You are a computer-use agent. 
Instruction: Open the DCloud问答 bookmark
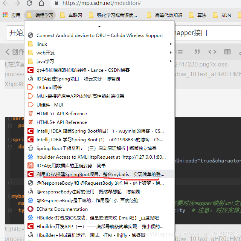click(x=99, y=87)
